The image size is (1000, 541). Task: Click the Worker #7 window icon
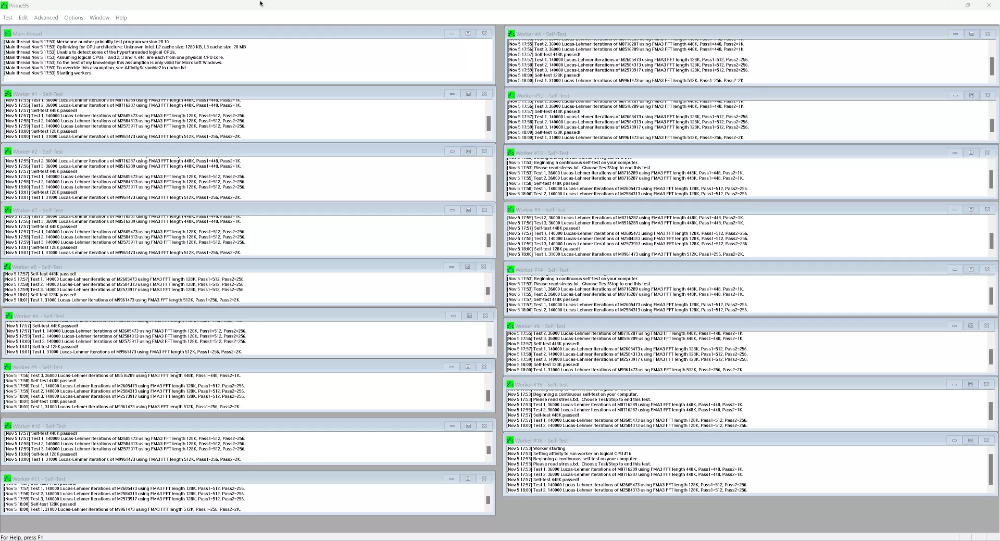point(8,210)
